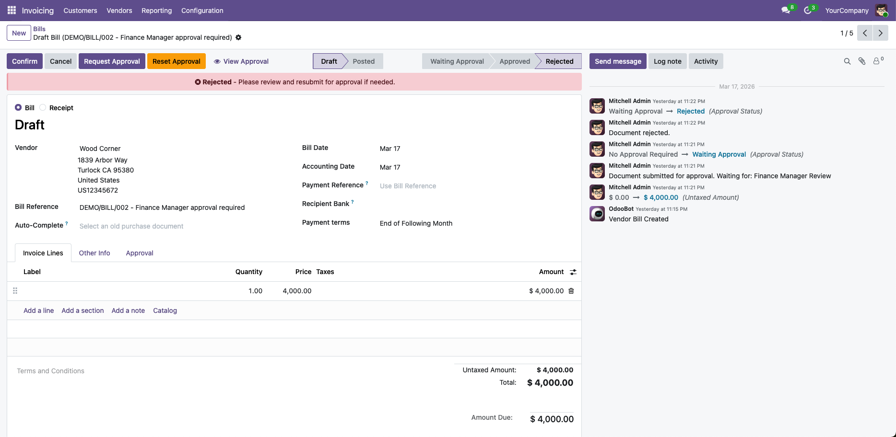Click the gear icon next to bill title
The width and height of the screenshot is (896, 437).
[238, 37]
